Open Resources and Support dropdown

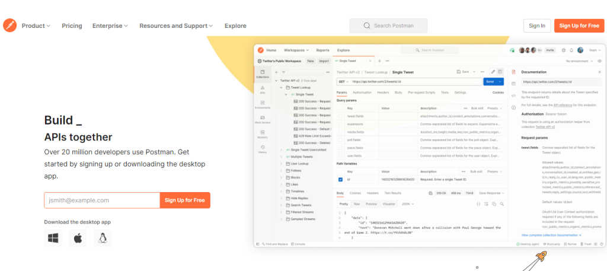point(176,26)
